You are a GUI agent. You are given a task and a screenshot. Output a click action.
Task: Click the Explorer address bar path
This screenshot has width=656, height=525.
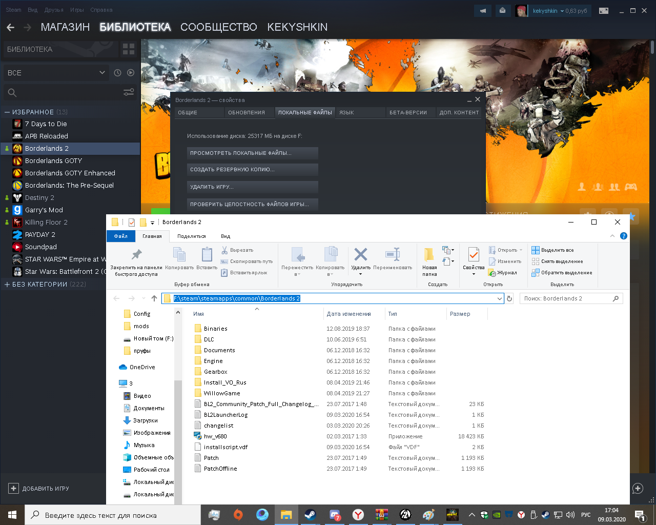coord(237,298)
